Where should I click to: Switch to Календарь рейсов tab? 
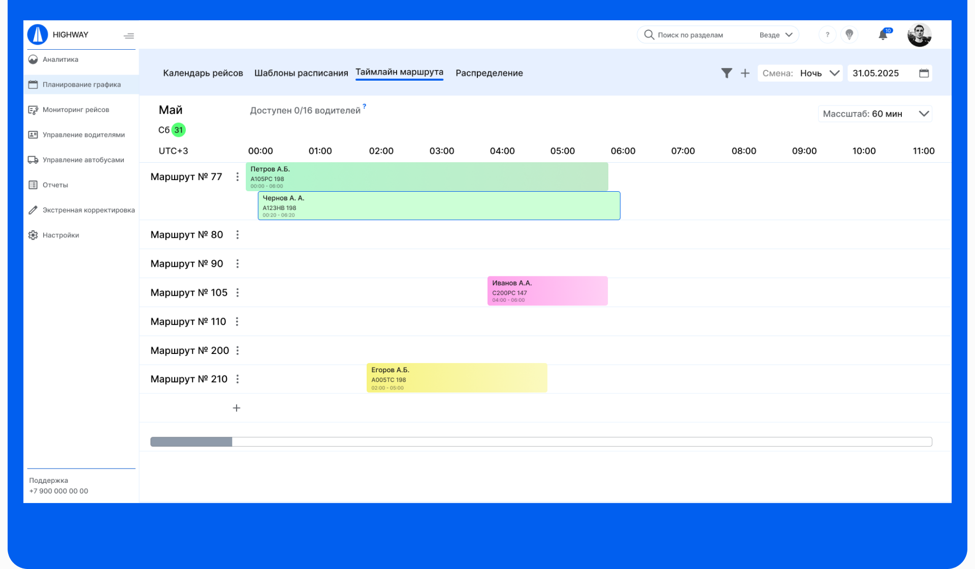[x=203, y=73]
